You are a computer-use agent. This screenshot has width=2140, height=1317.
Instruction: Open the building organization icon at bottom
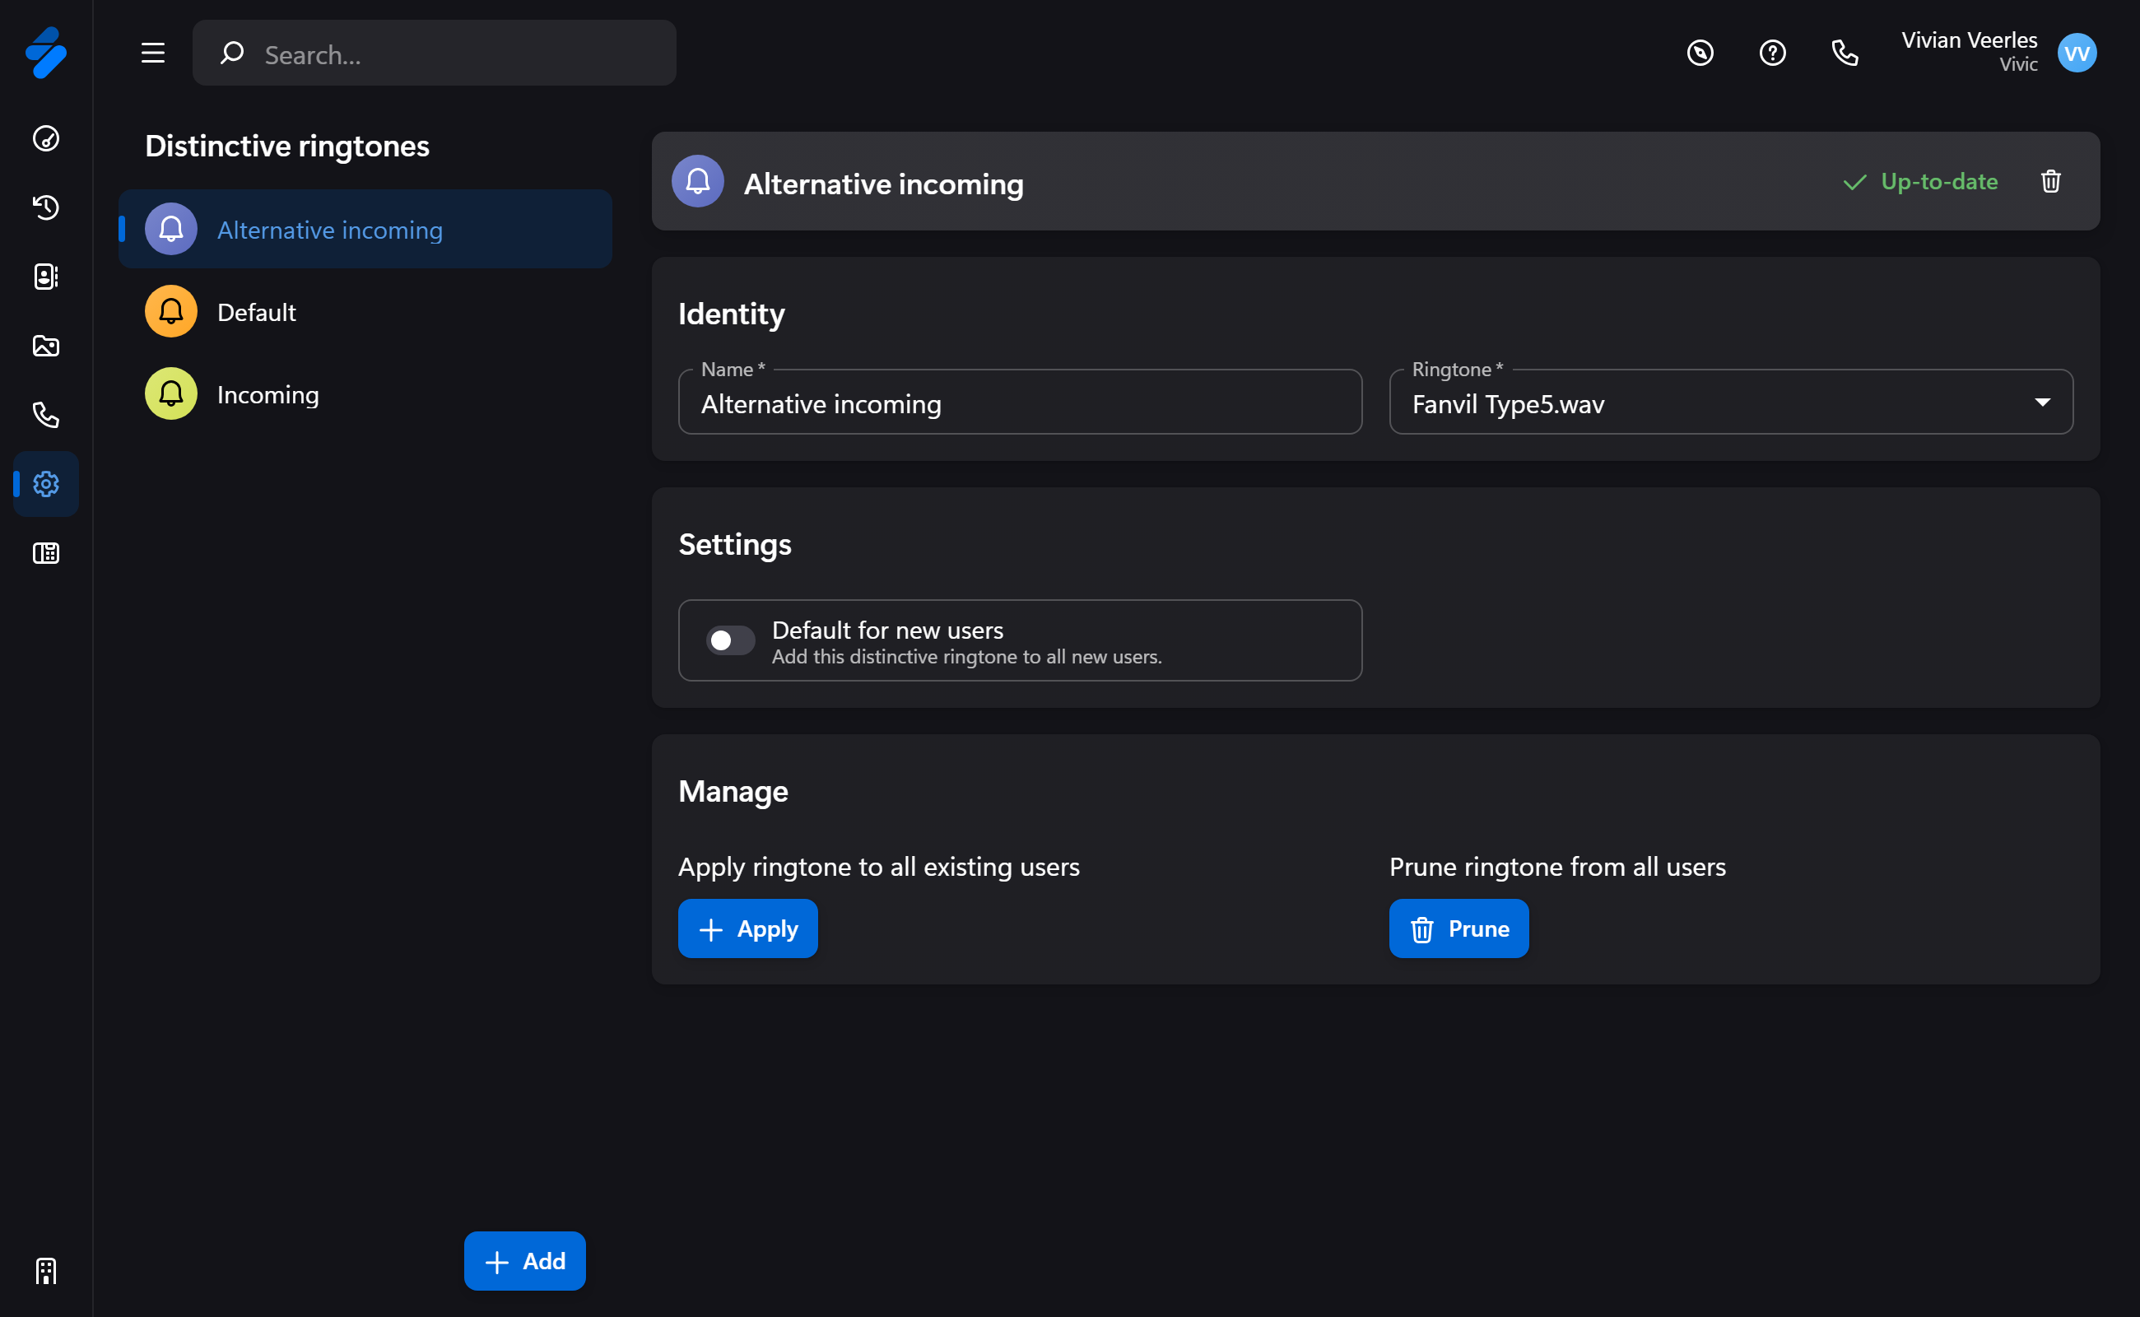tap(46, 1271)
